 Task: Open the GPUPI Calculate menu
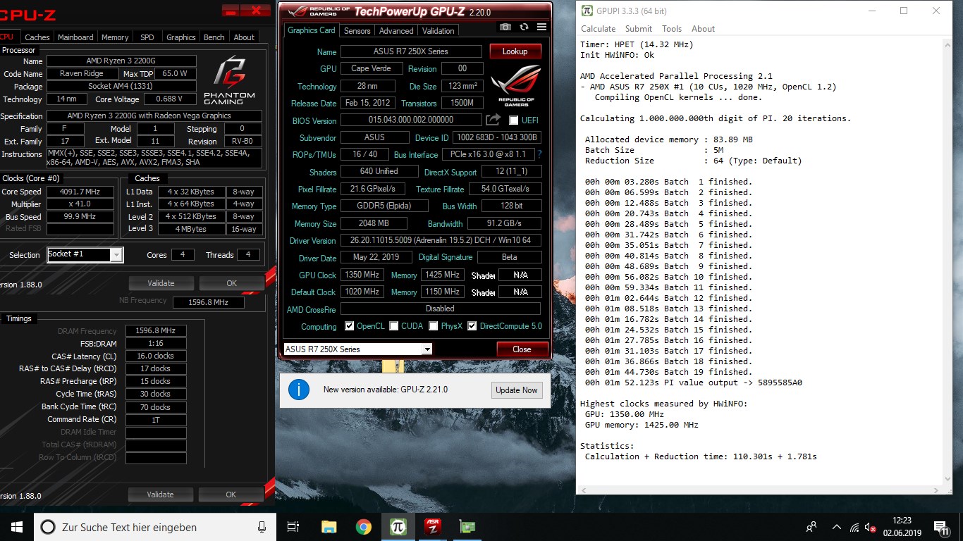(598, 29)
